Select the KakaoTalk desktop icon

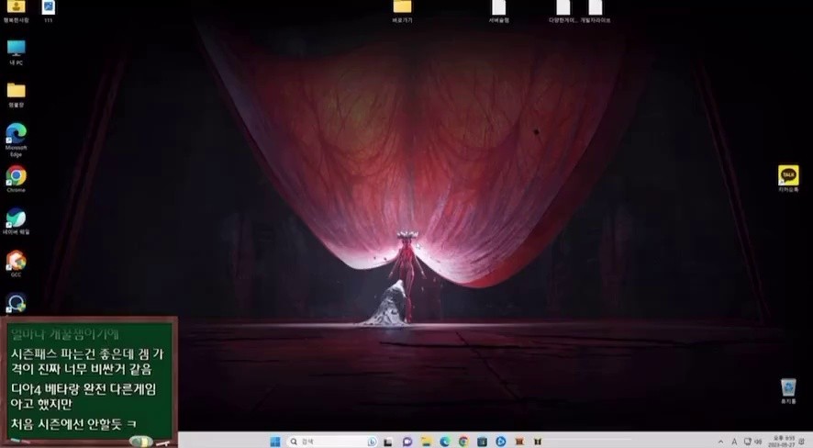788,174
